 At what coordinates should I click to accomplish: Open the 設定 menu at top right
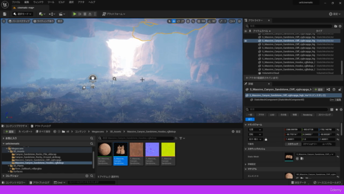335,14
